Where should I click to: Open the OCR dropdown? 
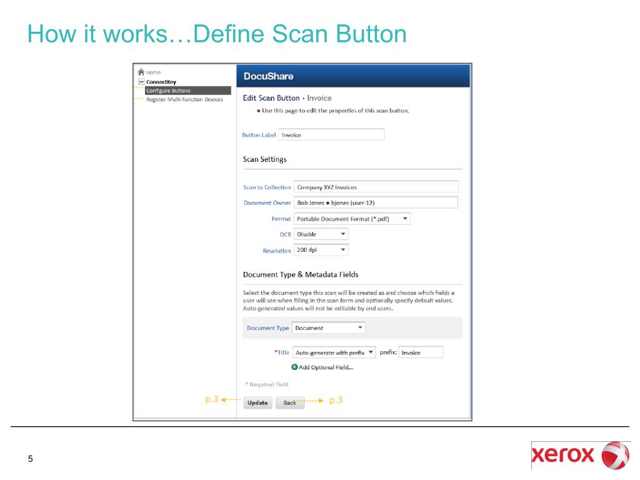(321, 234)
